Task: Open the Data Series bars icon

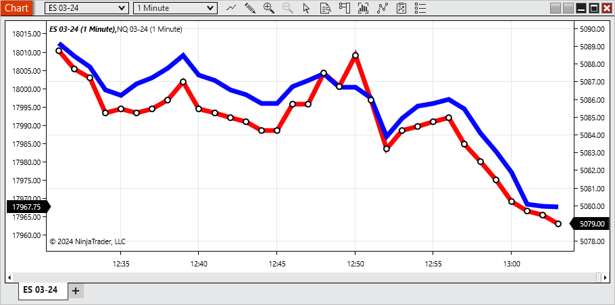Action: [364, 8]
